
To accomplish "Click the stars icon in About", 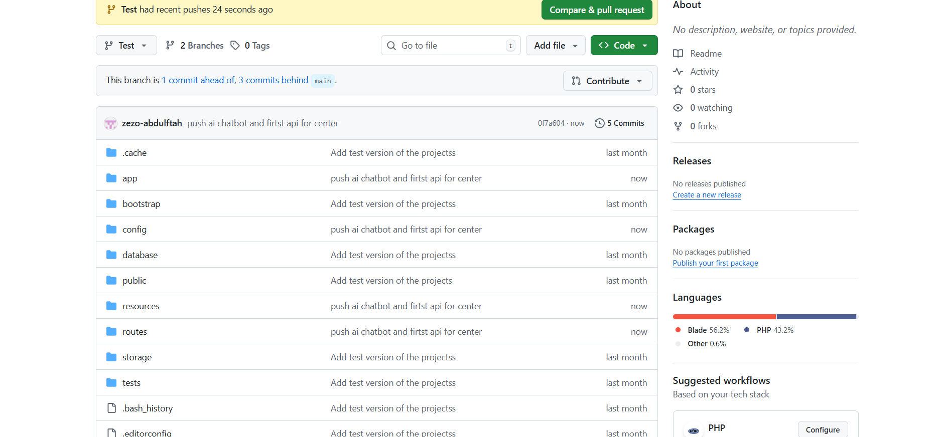I will (678, 90).
